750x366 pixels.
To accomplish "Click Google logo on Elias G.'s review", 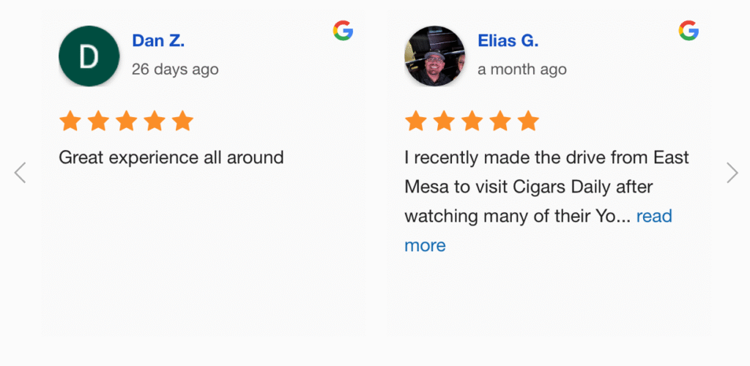I will (688, 31).
